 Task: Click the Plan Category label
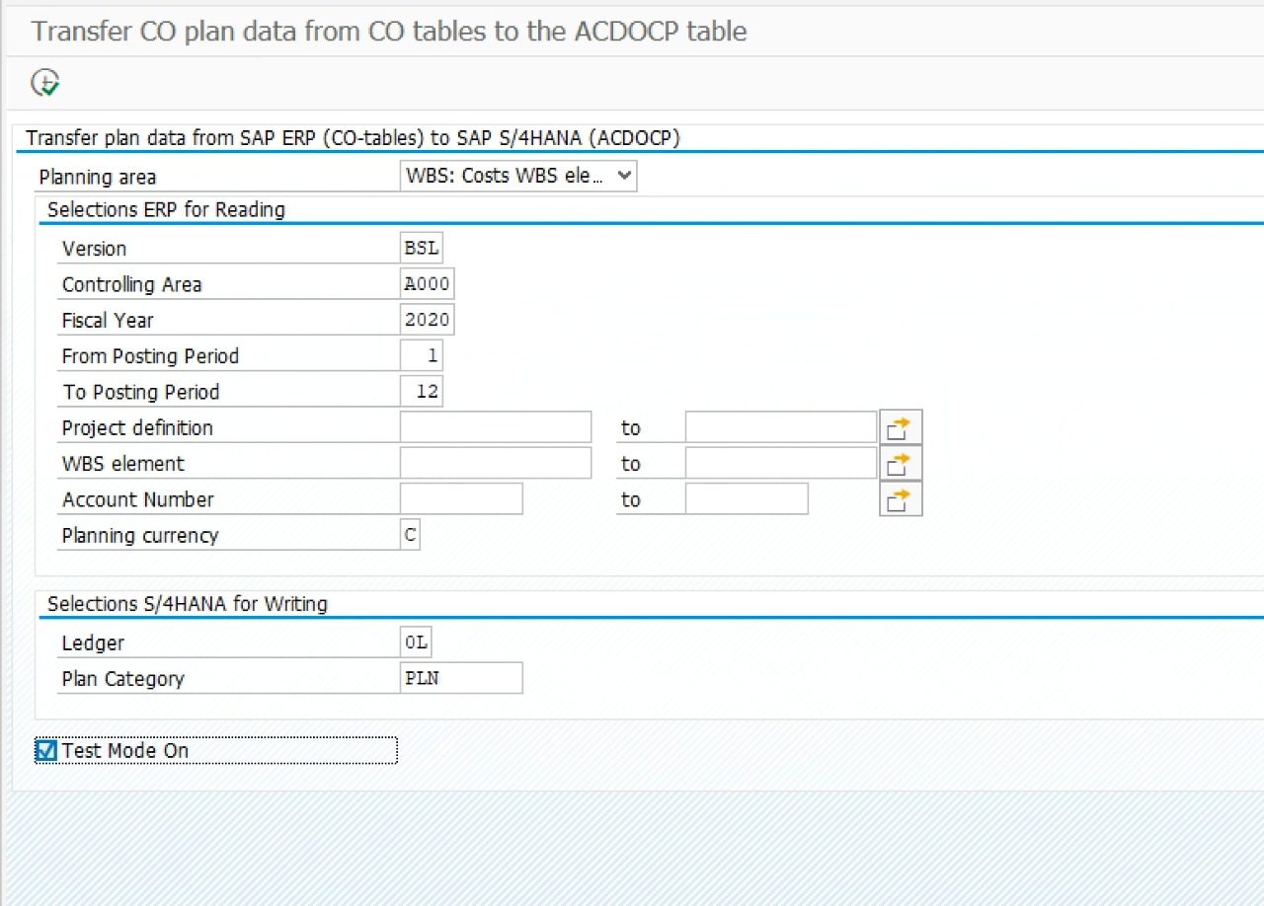[x=123, y=679]
